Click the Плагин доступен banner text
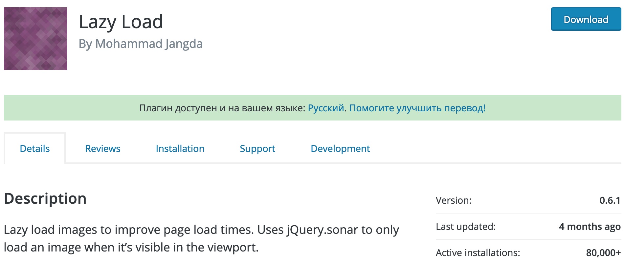624x260 pixels. click(x=222, y=108)
